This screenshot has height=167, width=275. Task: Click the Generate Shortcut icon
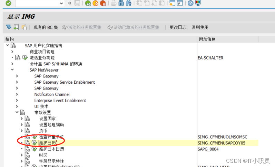(180, 3)
